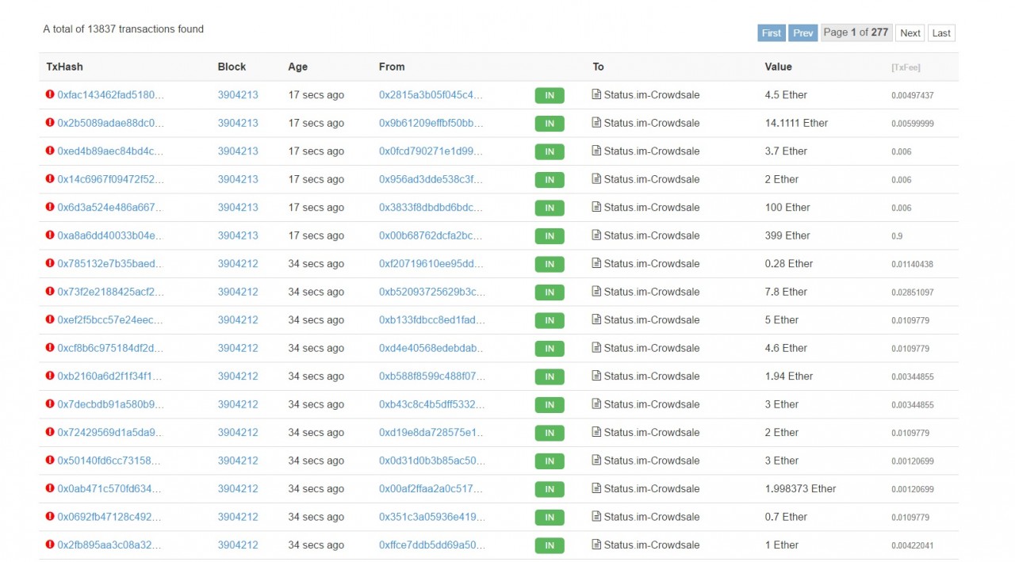Go to the Next page
The image size is (1015, 562).
910,32
